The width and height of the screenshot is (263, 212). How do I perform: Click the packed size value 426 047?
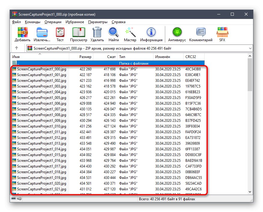pos(110,109)
